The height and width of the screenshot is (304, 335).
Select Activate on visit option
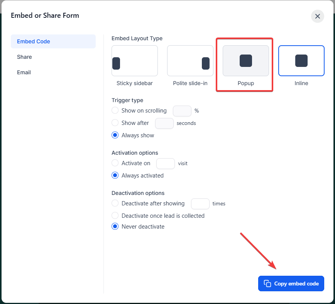[115, 163]
